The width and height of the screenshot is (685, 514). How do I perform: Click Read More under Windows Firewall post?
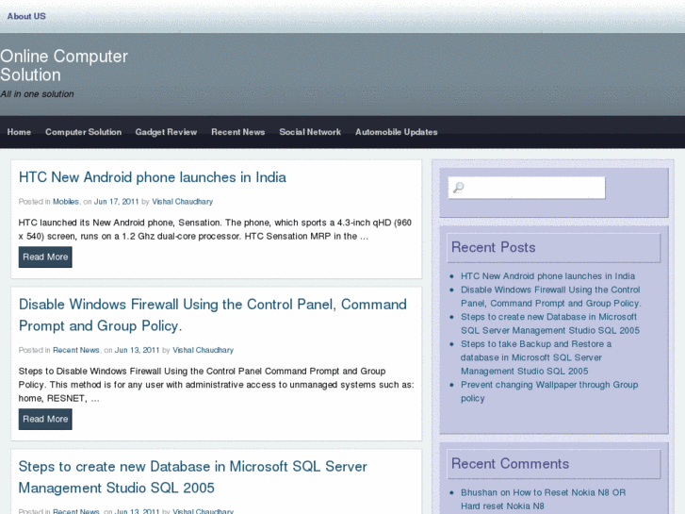pyautogui.click(x=45, y=419)
